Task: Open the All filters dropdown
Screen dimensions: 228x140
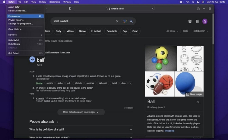Action: pyautogui.click(x=172, y=31)
